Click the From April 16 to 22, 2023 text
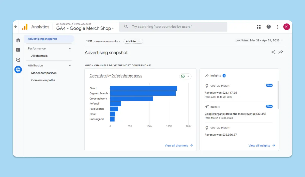Viewport: 305px width, 177px height. coord(218,97)
